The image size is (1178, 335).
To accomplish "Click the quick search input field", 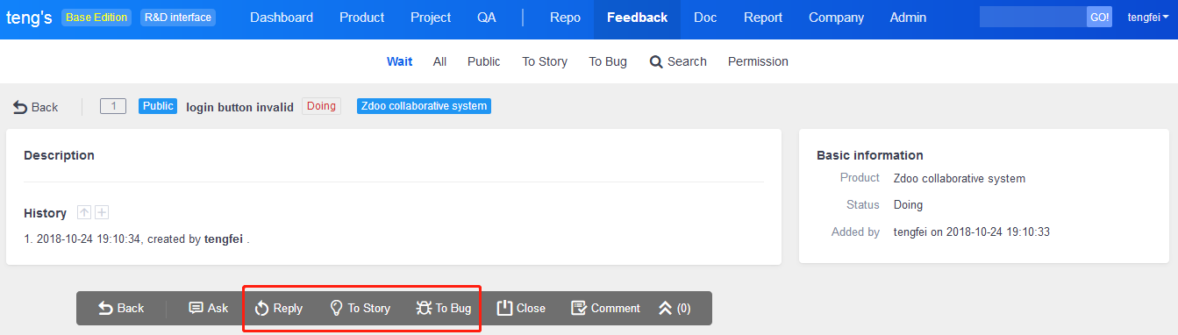I will 1032,18.
